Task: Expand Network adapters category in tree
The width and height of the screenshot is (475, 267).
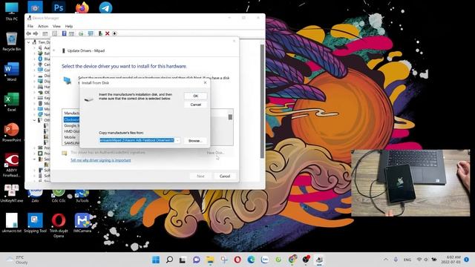Action: point(35,114)
